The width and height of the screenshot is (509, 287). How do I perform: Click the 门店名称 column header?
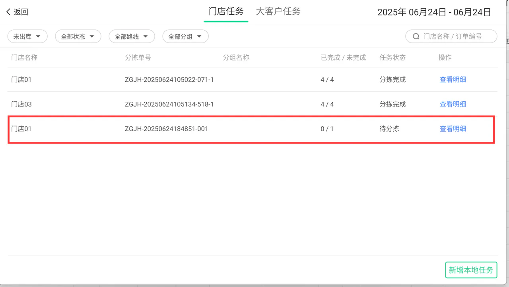pyautogui.click(x=24, y=58)
